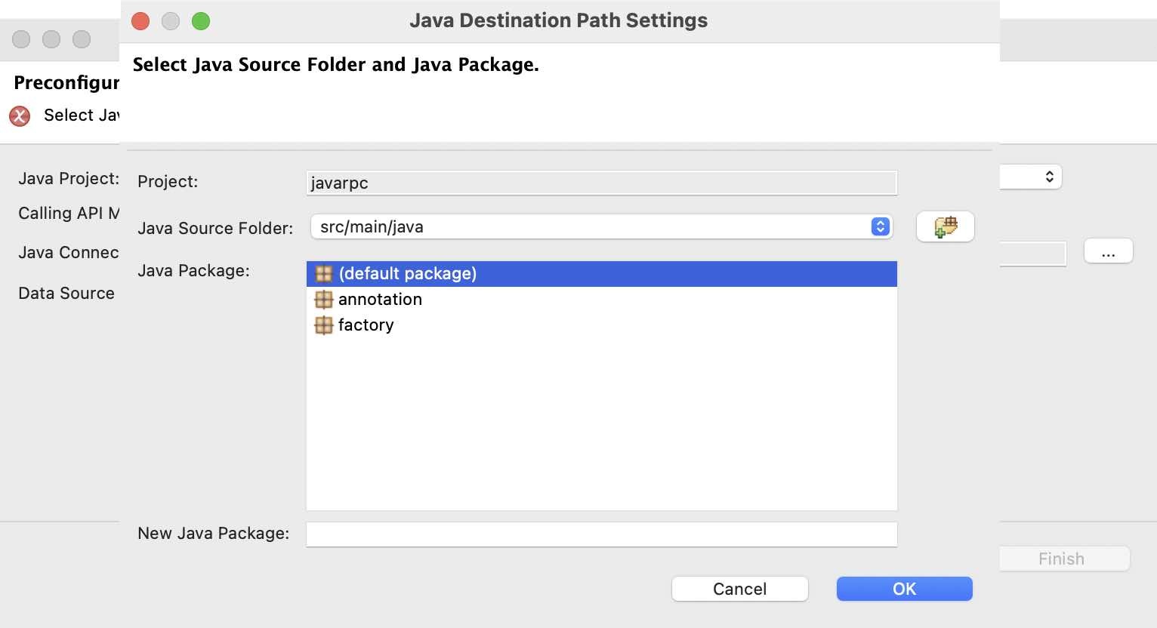Select "Java Project:" in the left panel

click(x=68, y=178)
